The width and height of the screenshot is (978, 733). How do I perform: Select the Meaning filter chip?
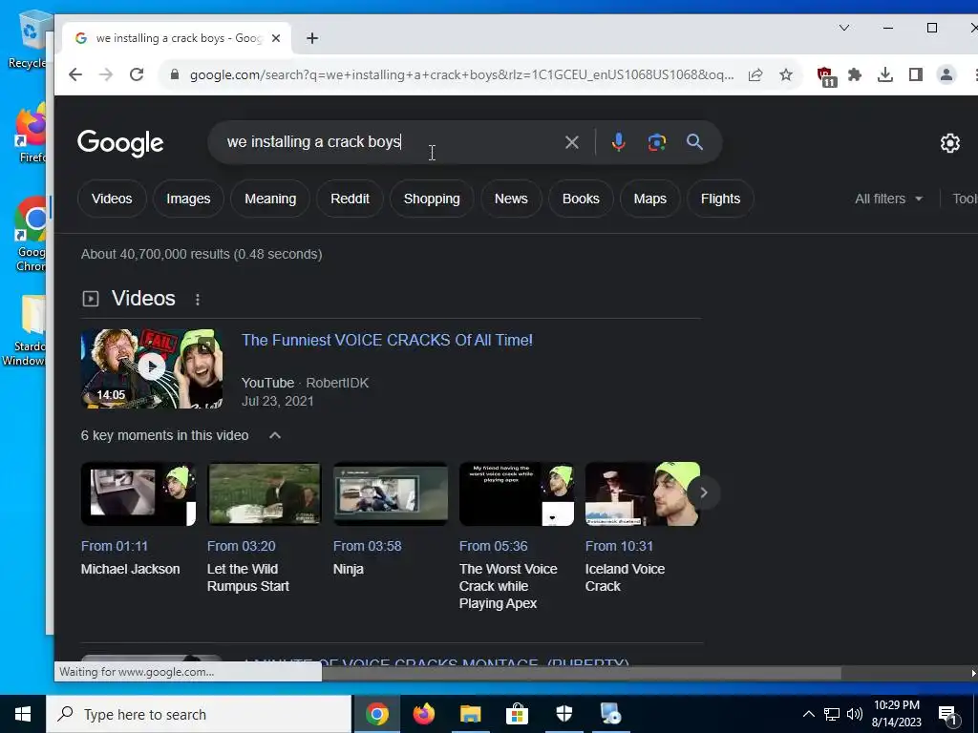coord(270,199)
